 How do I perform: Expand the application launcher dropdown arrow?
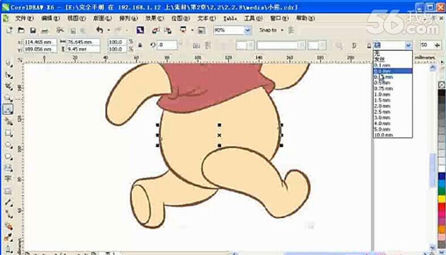click(192, 30)
